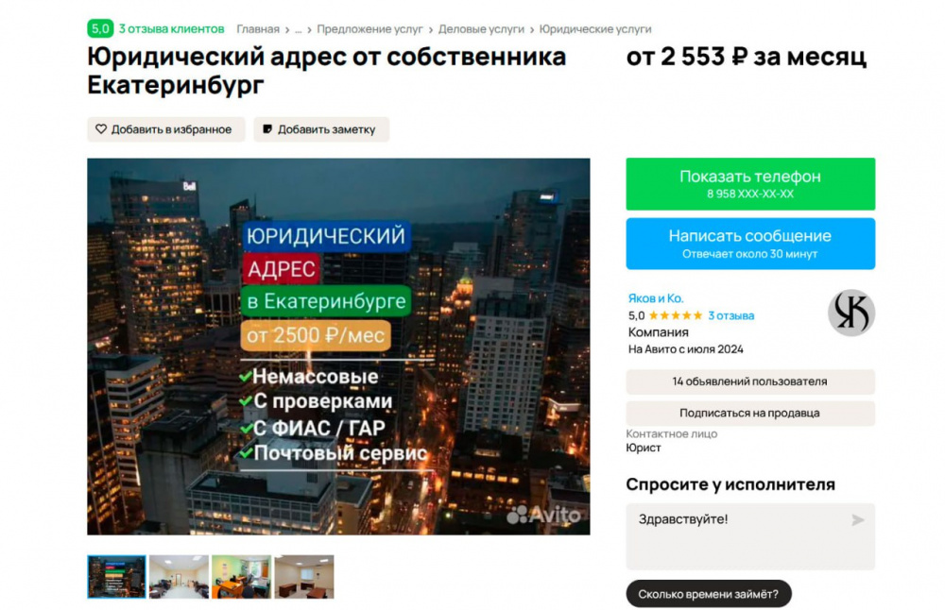Click the "Добавить заметку" note icon
Image resolution: width=945 pixels, height=610 pixels.
(268, 128)
